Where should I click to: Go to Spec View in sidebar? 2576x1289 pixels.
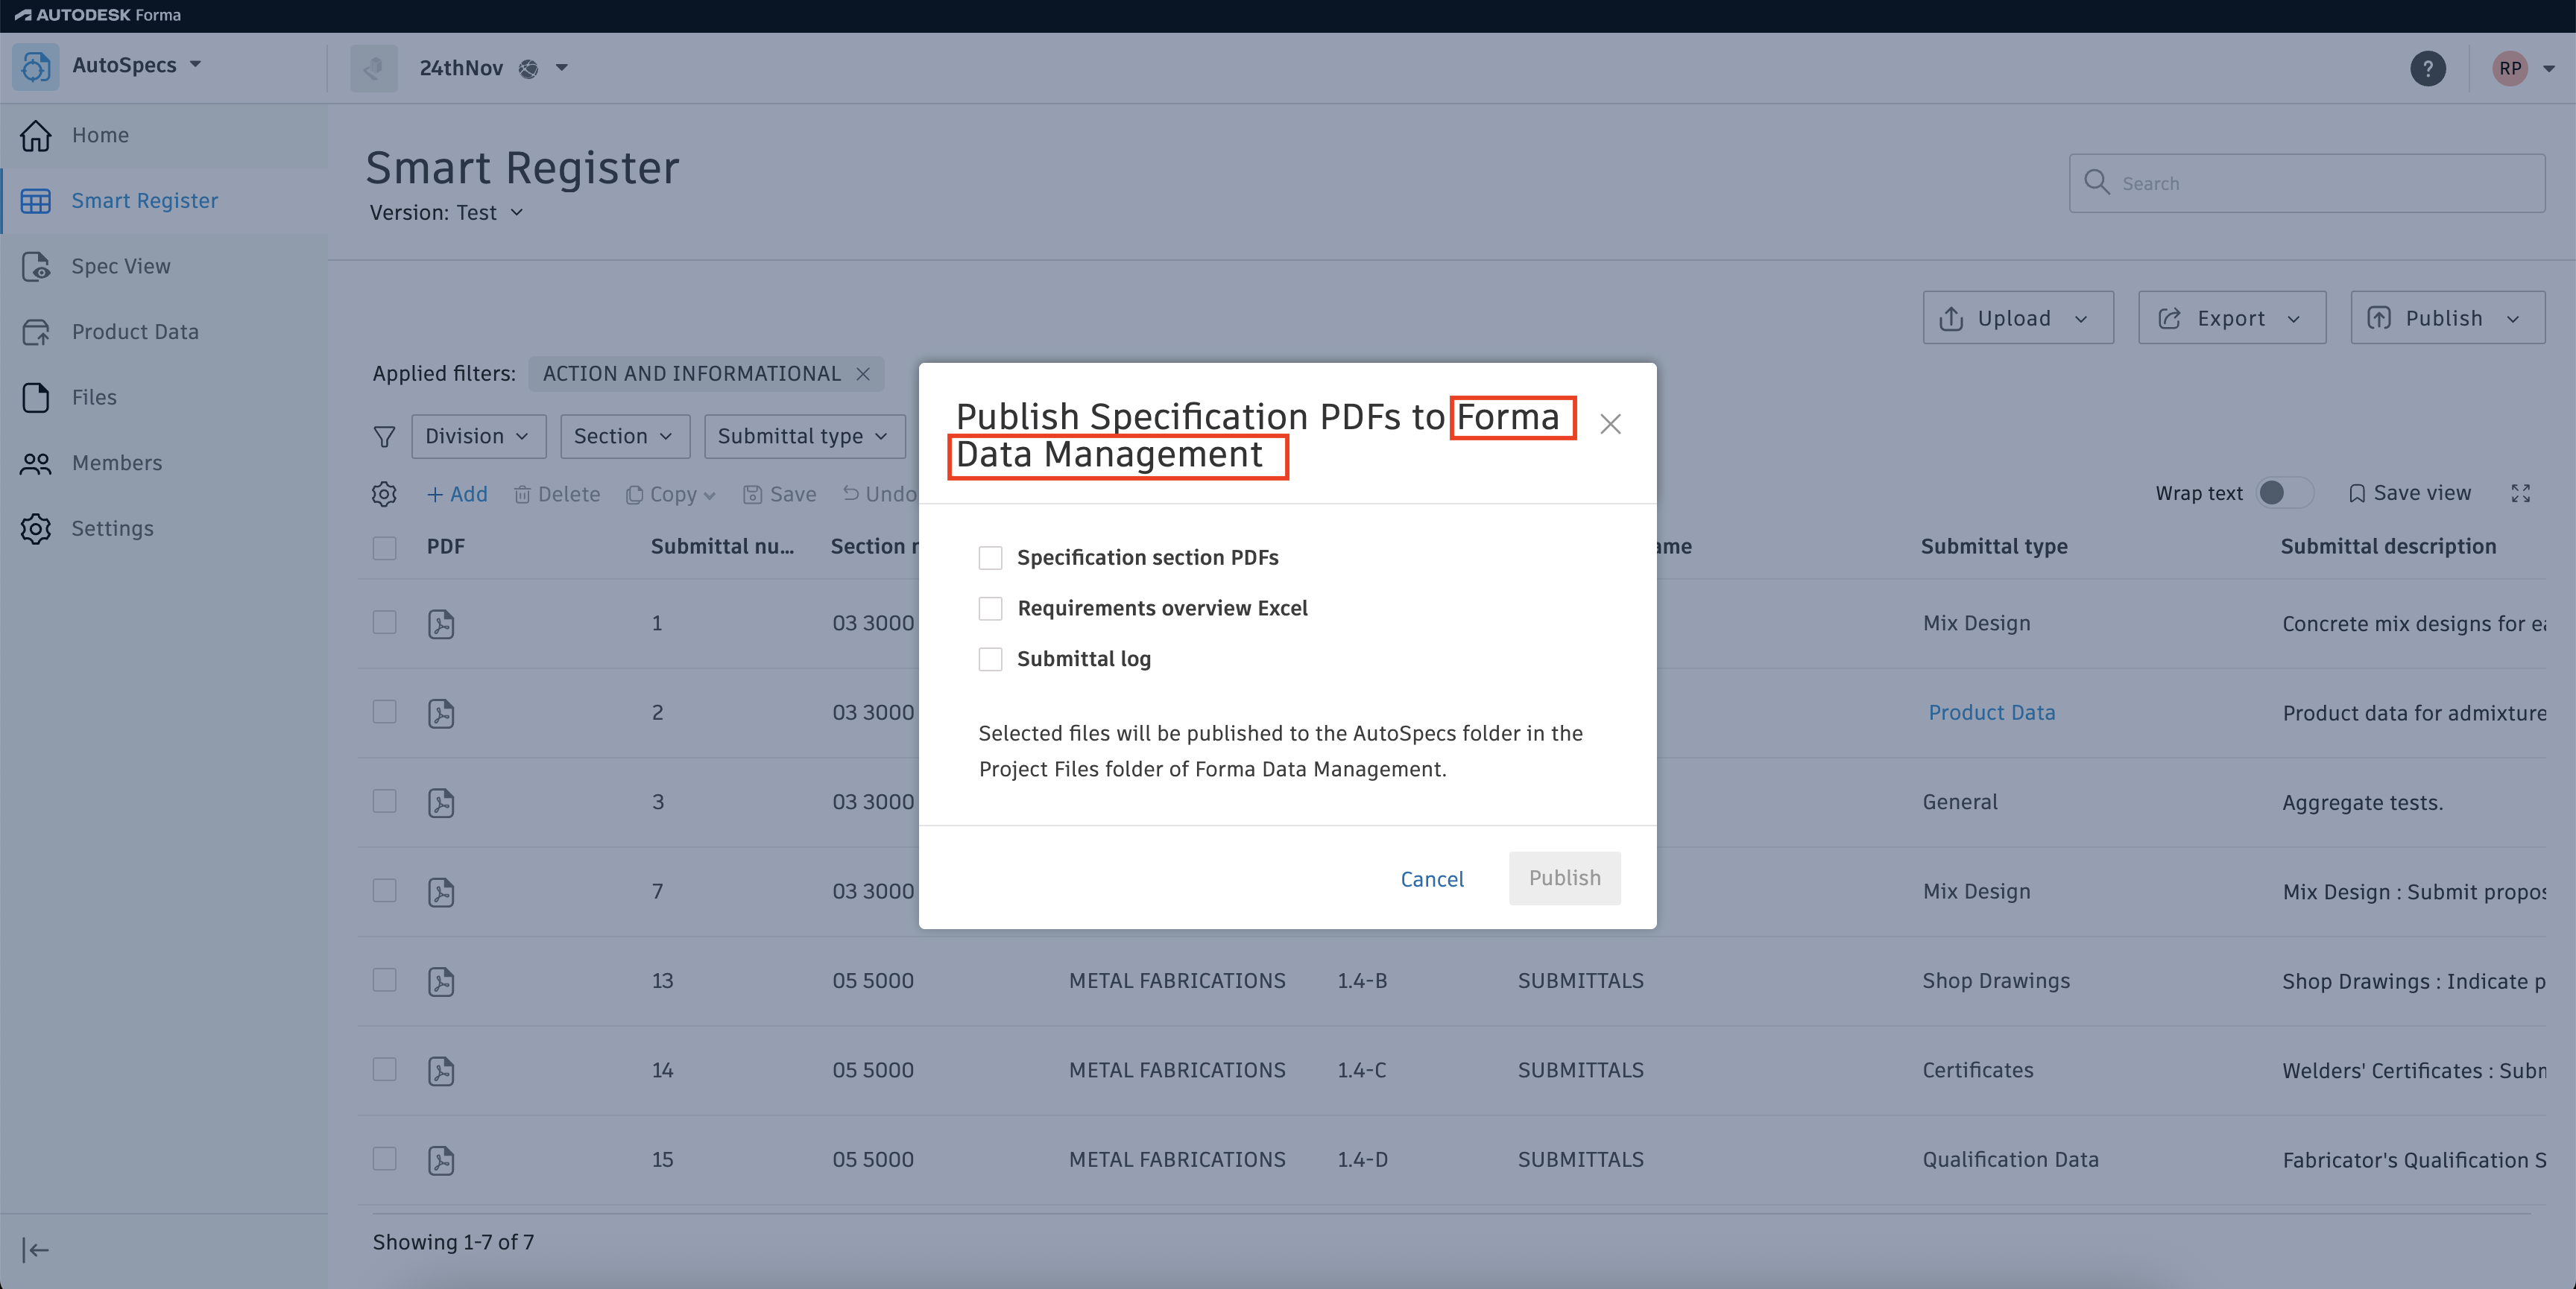121,266
